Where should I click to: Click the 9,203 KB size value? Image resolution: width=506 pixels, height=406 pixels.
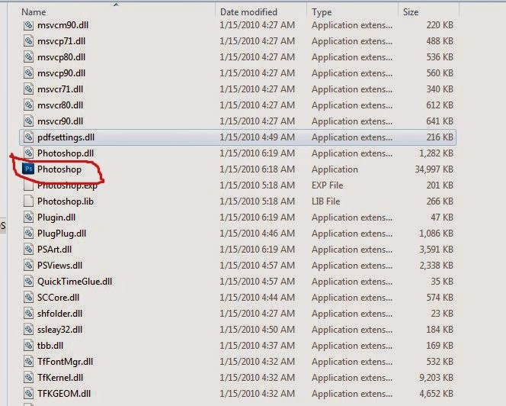click(436, 378)
